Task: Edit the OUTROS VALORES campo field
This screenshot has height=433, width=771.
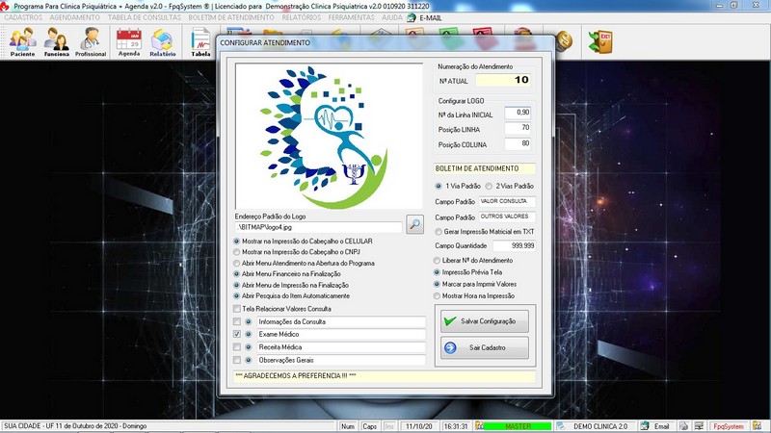Action: [x=507, y=216]
